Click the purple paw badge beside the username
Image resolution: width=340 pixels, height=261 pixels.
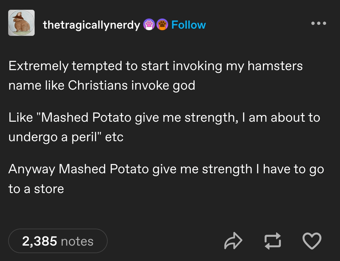(149, 25)
